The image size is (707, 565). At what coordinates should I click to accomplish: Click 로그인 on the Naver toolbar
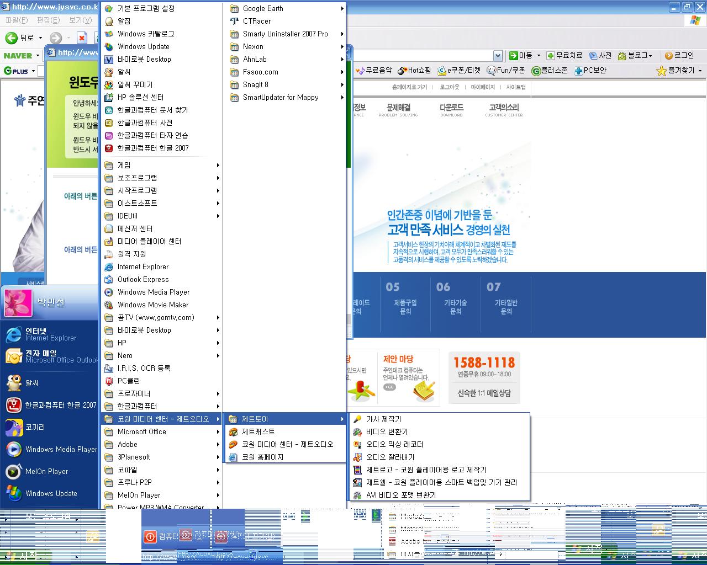pos(679,55)
